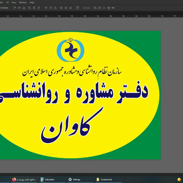Click the Align vertical centers icon
183x183 pixels.
[x=19, y=8]
